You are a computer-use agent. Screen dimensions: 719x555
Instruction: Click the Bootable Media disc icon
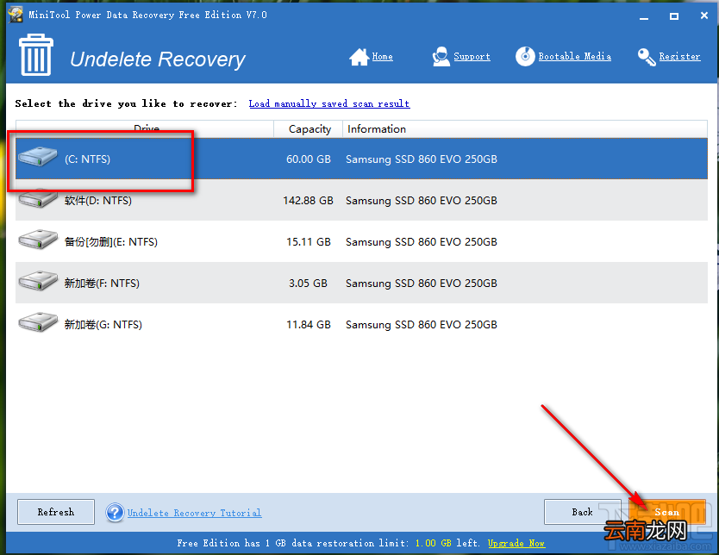[525, 56]
